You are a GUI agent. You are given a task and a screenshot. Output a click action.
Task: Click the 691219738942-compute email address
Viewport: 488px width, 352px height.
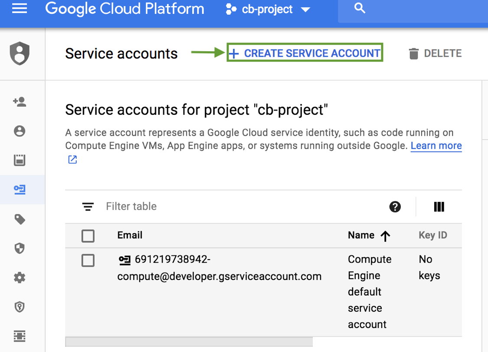tap(219, 268)
